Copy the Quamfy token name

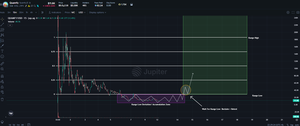pos(27,3)
